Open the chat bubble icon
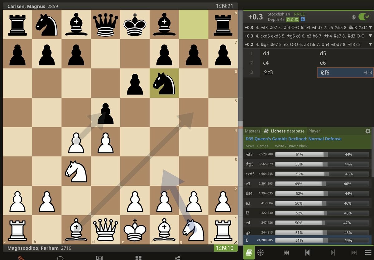This screenshot has height=260, width=374. coord(60,258)
